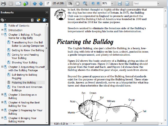This screenshot has height=126, width=168.
Task: Click document scroll down arrow
Action: (165, 120)
